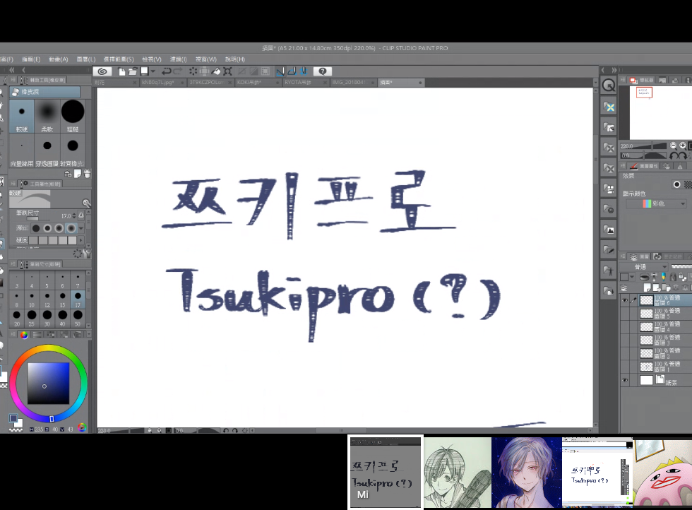Toggle Snap to Ruler in toolbar

pos(280,71)
